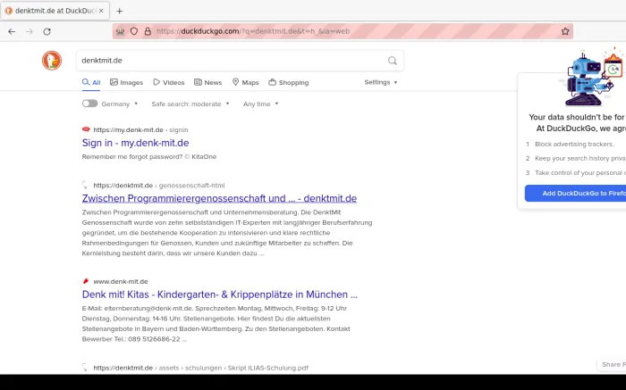Switch to Maps search tab
This screenshot has height=390, width=626.
pos(246,82)
